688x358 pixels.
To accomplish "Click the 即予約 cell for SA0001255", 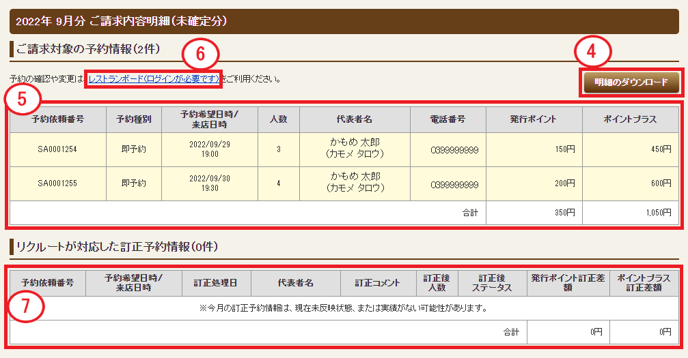I will 134,183.
